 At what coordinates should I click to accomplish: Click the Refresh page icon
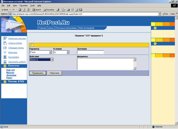pos(24,10)
